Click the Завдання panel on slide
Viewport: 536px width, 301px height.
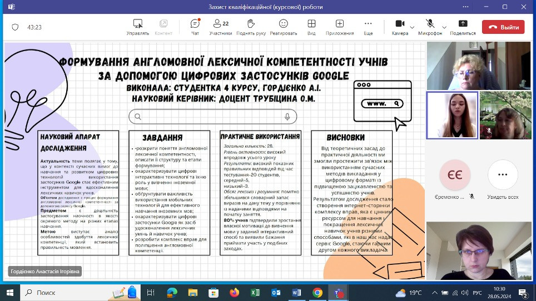(x=169, y=193)
